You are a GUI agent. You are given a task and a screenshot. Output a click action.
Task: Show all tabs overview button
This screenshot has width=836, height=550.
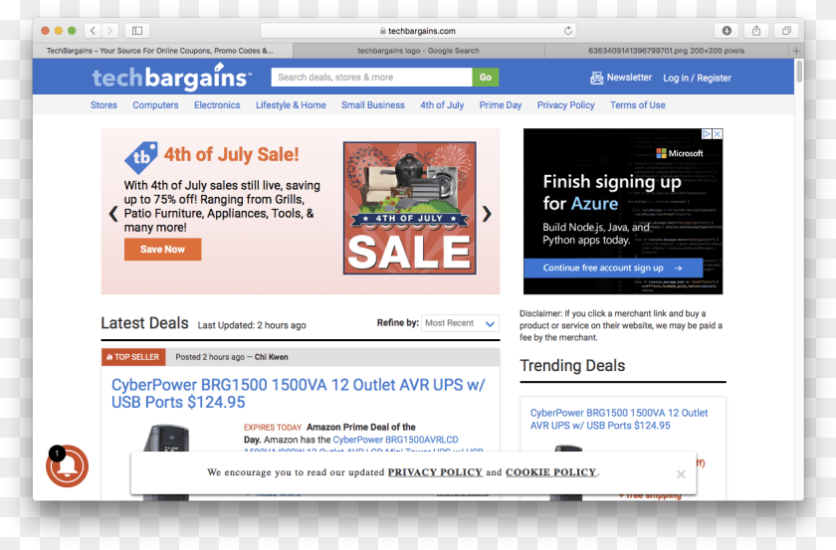click(786, 31)
